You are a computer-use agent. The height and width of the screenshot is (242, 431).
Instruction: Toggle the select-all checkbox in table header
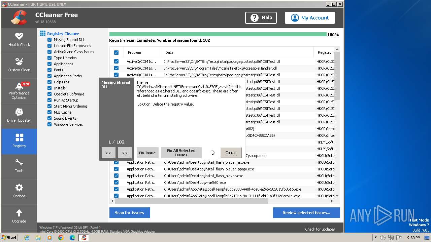[116, 52]
